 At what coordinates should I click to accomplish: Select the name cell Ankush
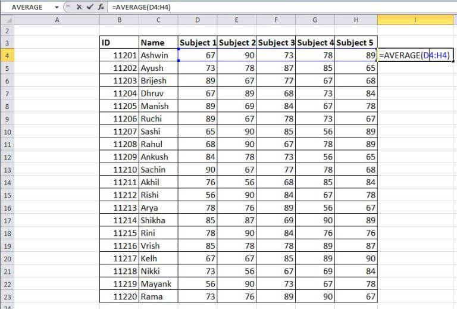coord(158,157)
